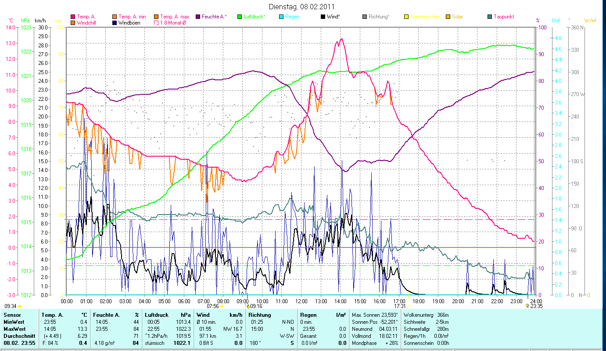The image size is (606, 351).
Task: Click the black Wind* legend square
Action: pyautogui.click(x=323, y=17)
